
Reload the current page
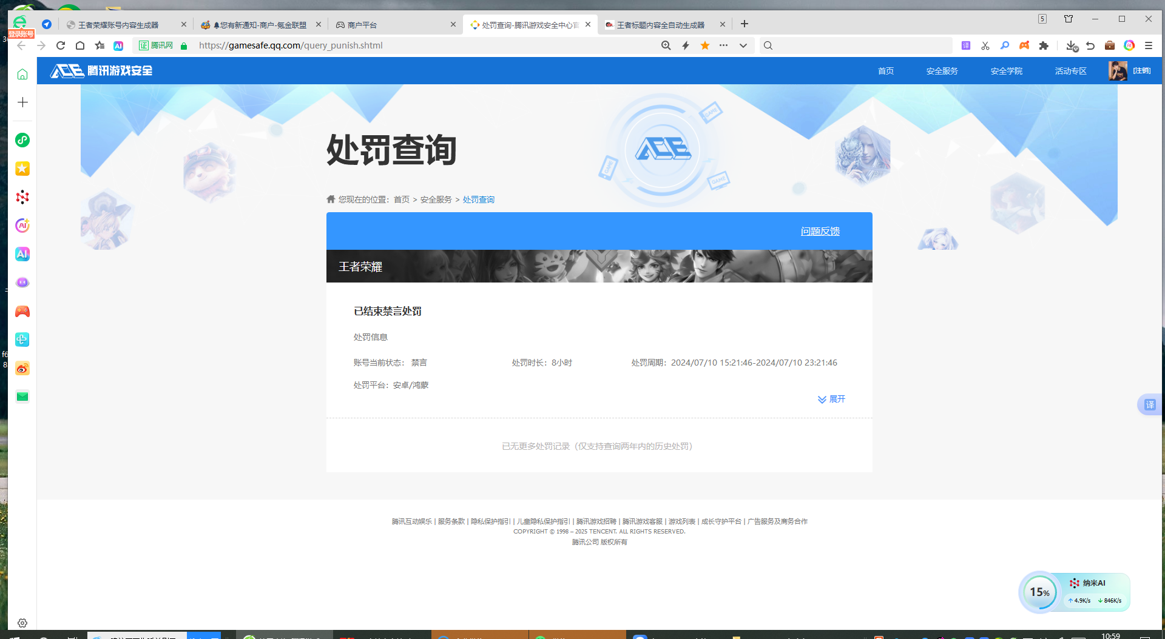point(61,45)
